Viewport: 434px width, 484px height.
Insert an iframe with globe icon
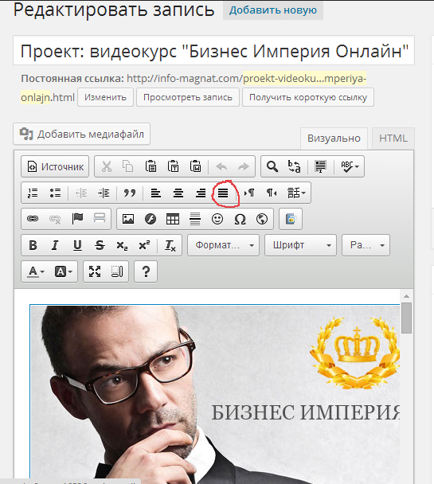tap(262, 219)
